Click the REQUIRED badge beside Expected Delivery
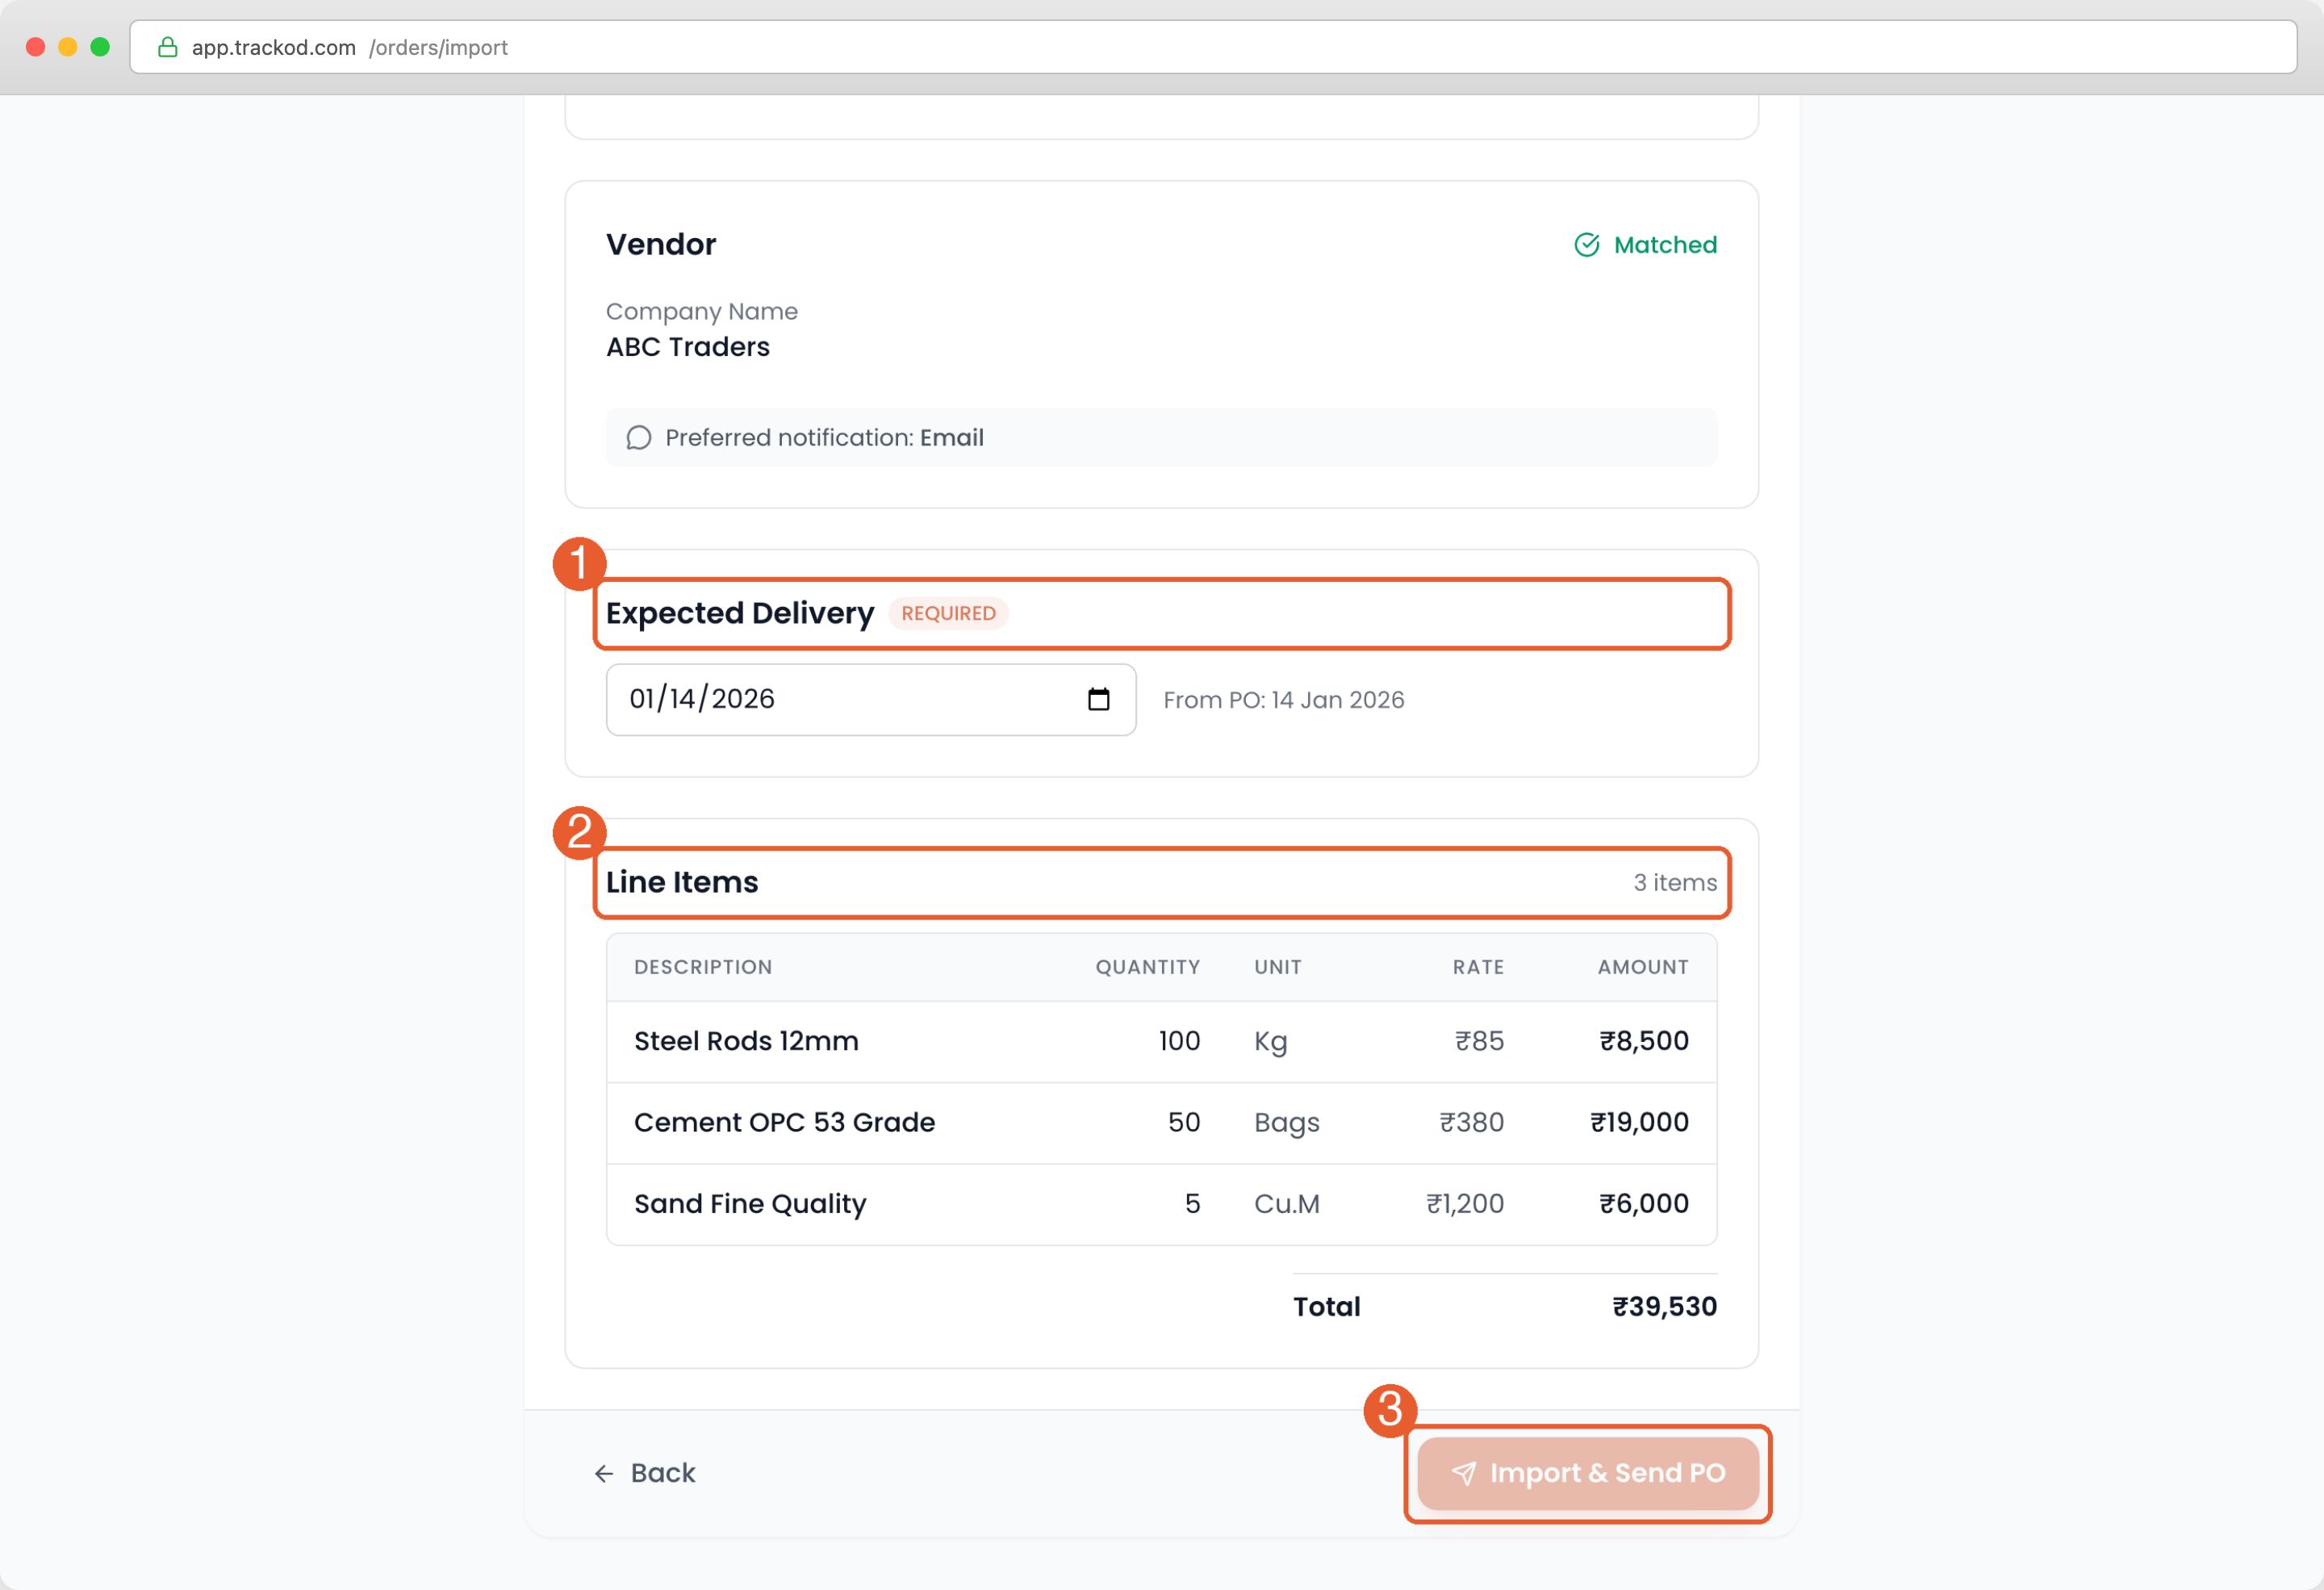This screenshot has width=2324, height=1590. 948,613
